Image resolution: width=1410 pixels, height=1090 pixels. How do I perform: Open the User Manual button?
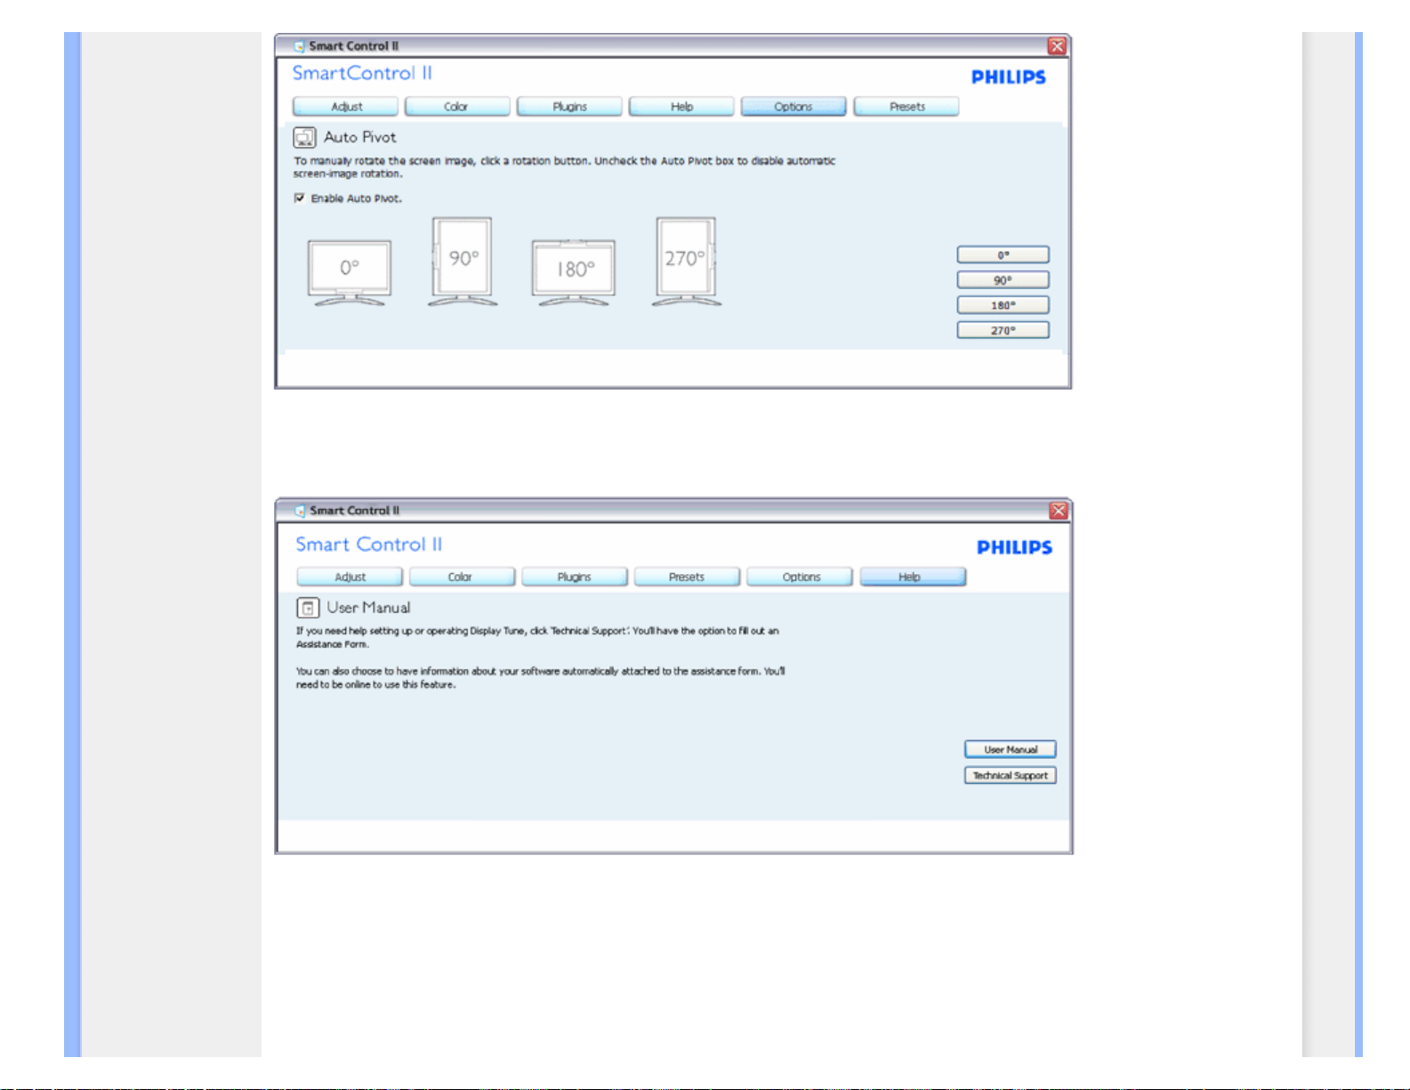coord(1011,749)
